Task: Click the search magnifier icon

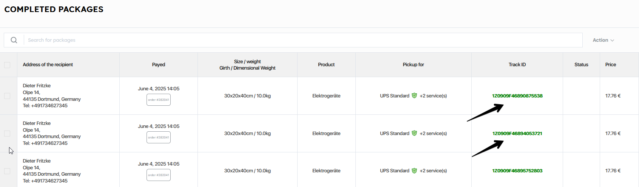Action: (14, 40)
